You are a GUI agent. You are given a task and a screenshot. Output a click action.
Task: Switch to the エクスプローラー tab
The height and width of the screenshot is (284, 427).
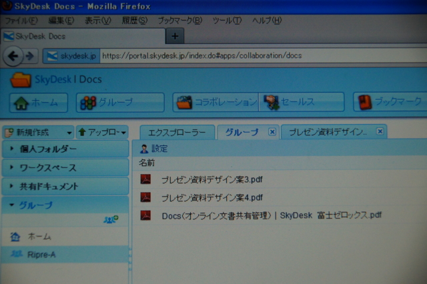tap(177, 132)
